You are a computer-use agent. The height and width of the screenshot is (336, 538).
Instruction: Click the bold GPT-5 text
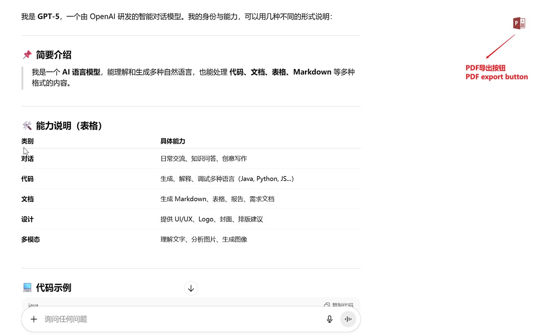49,17
